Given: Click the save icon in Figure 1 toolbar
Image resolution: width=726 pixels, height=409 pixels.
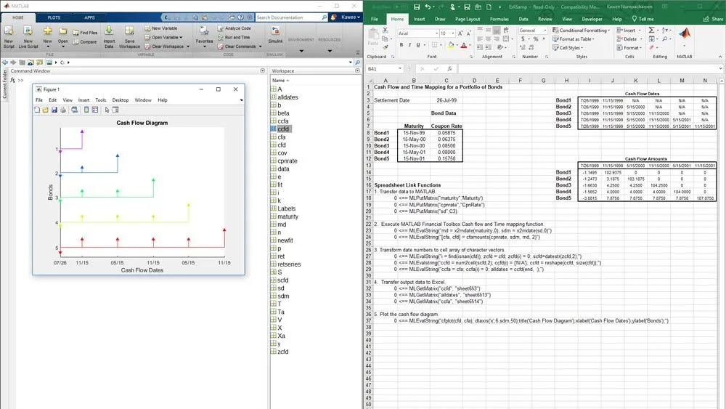Looking at the screenshot, I should pyautogui.click(x=54, y=110).
